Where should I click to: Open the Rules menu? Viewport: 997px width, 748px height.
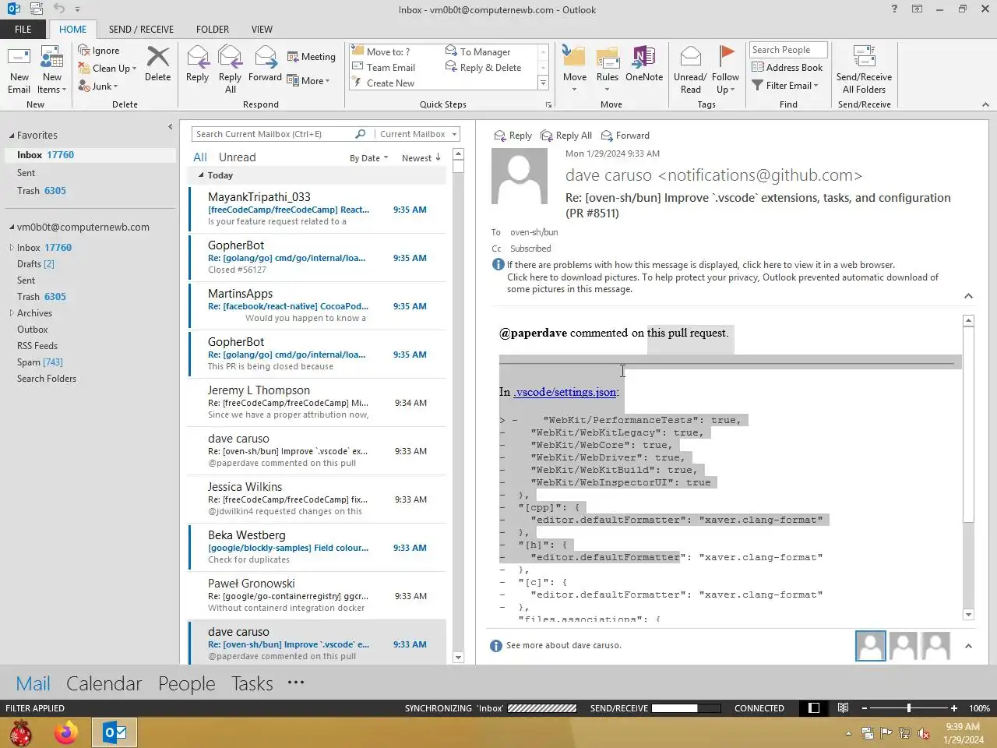[x=608, y=69]
